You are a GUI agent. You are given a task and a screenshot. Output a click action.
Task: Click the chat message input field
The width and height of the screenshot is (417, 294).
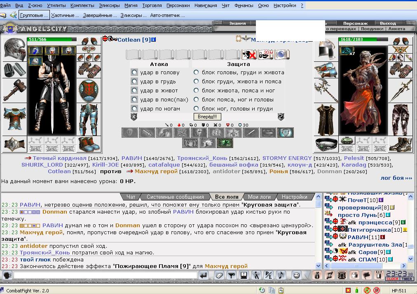(x=105, y=275)
